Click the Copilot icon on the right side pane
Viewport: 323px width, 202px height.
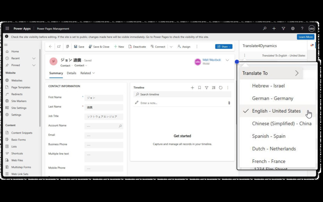[312, 45]
